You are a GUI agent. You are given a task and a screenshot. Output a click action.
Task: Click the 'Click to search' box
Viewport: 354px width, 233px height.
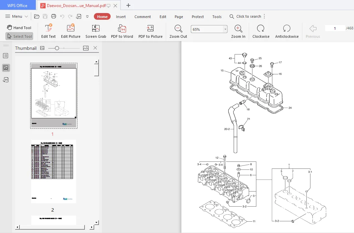[x=245, y=16]
